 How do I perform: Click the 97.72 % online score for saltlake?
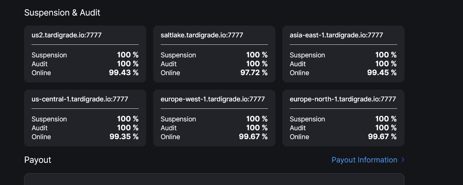tap(254, 73)
